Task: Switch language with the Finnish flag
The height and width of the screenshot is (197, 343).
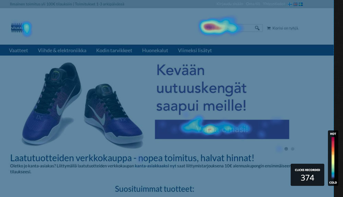Action: (x=290, y=4)
